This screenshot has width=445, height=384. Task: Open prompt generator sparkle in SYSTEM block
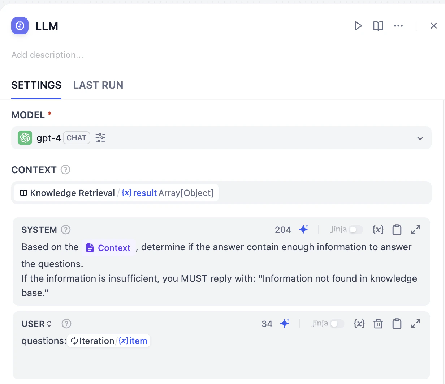click(304, 229)
